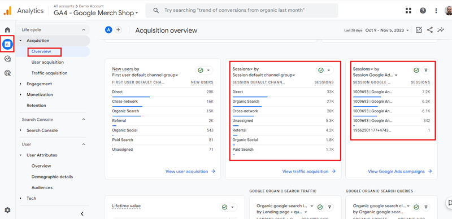The image size is (452, 219).
Task: Open the date range Oct 9 - Nov 5 dropdown
Action: (x=387, y=30)
